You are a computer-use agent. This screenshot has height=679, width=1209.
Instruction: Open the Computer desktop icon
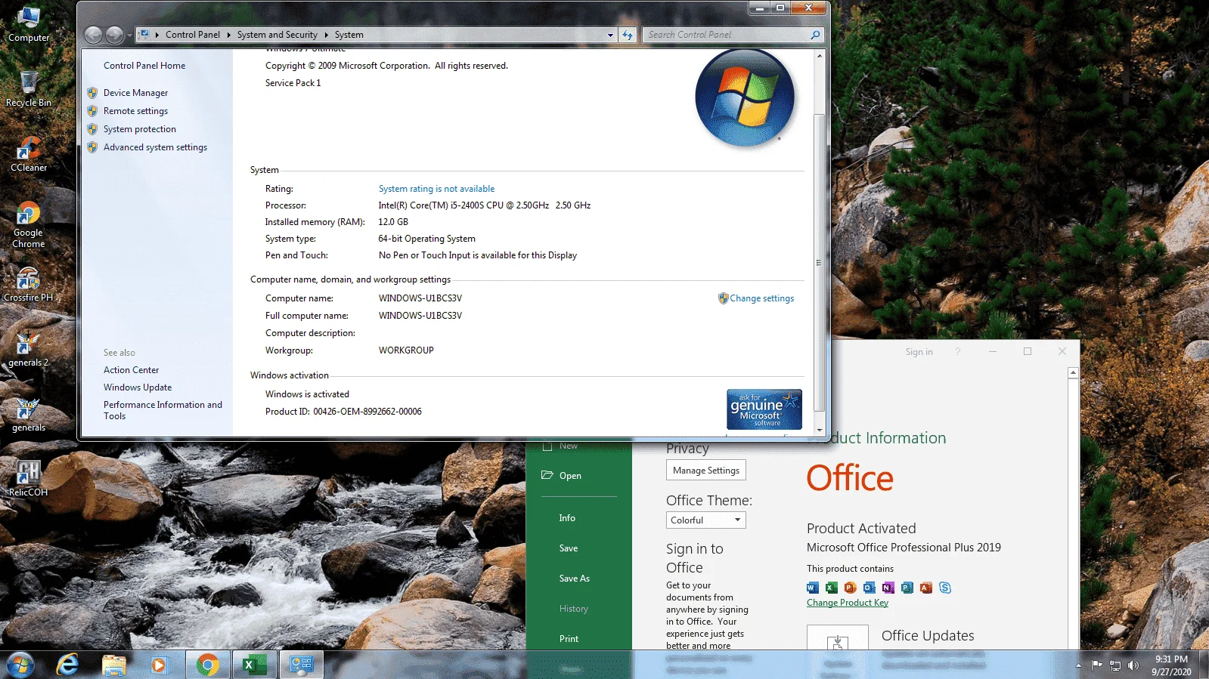click(28, 23)
